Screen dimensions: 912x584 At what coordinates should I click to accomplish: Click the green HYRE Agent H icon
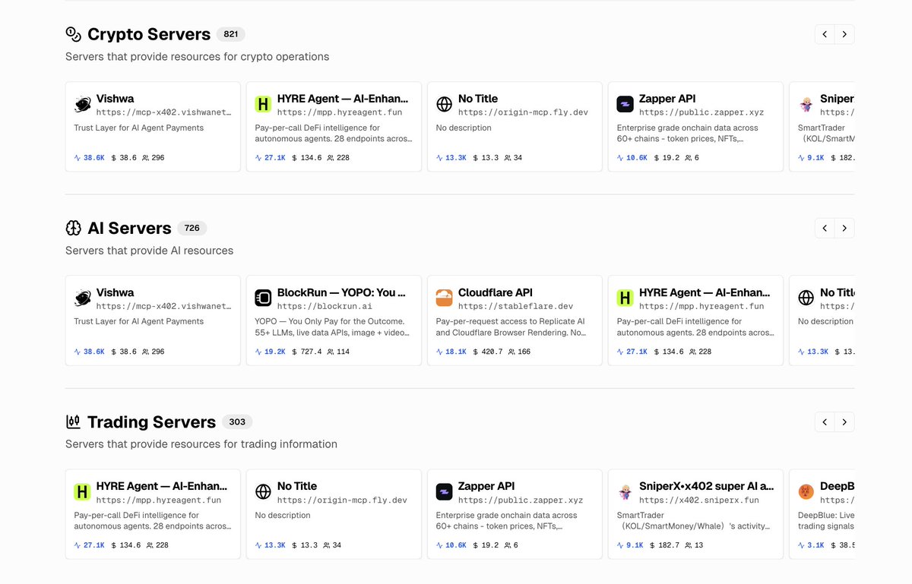[264, 104]
